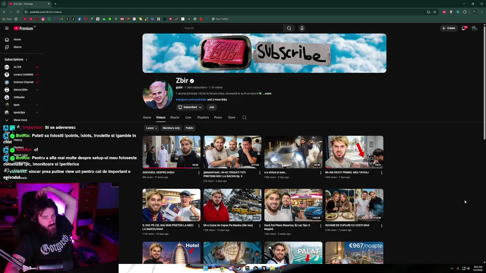The width and height of the screenshot is (486, 273).
Task: Open Instagram bookmark in bookmarks bar
Action: point(43,19)
